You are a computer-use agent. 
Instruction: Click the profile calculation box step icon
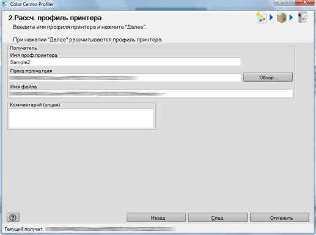click(282, 18)
